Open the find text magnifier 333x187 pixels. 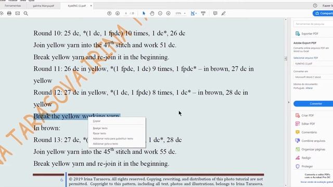[x=25, y=14]
